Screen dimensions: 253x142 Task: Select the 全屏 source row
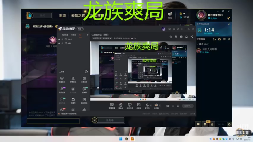pos(73,43)
